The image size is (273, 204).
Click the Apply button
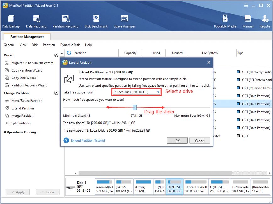pos(18,192)
